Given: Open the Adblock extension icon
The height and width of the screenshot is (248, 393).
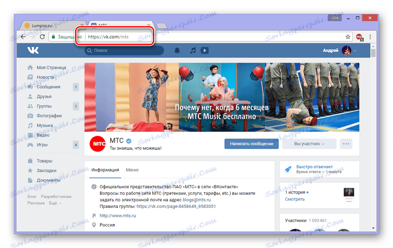Looking at the screenshot, I should click(x=359, y=37).
